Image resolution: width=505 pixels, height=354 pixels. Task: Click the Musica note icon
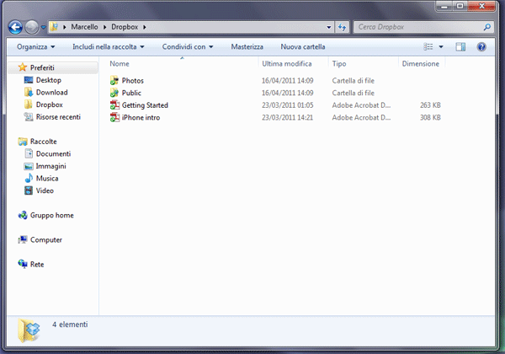point(29,178)
